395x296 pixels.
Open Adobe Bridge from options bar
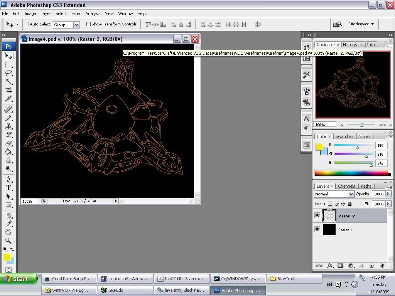pyautogui.click(x=337, y=24)
